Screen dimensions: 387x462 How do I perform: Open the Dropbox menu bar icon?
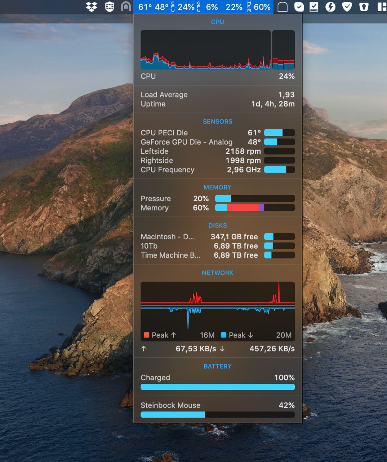(x=92, y=7)
